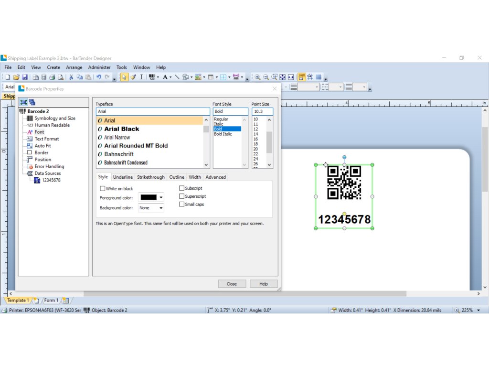Switch to the Underline tab
This screenshot has height=367, width=489.
(x=123, y=177)
